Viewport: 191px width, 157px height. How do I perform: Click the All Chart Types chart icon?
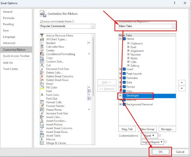[x=42, y=39]
